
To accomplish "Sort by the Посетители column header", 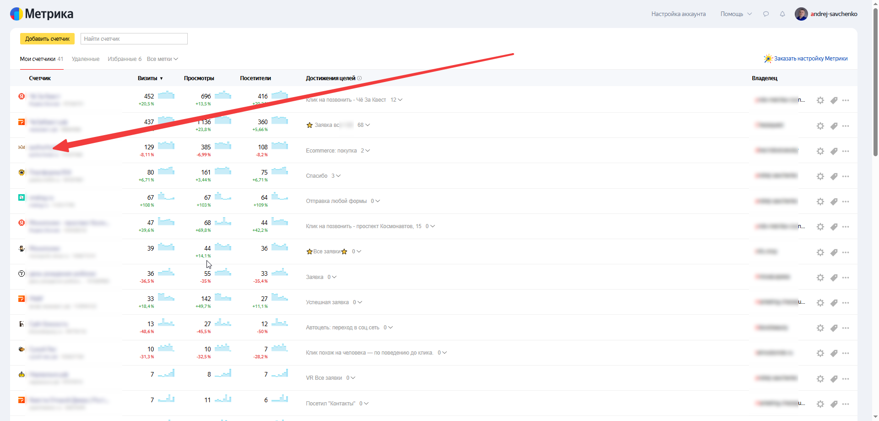I will click(x=255, y=78).
